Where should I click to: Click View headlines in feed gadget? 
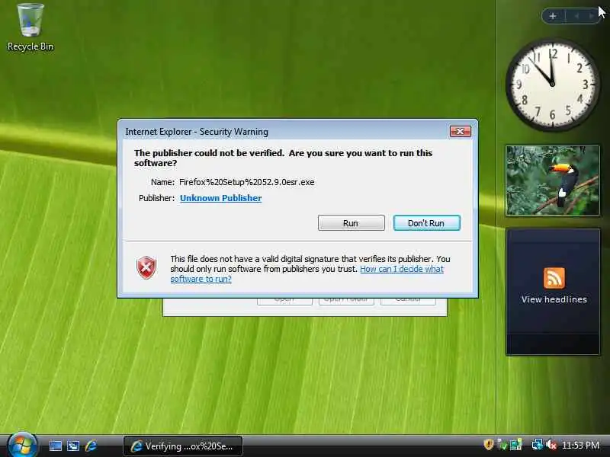554,299
